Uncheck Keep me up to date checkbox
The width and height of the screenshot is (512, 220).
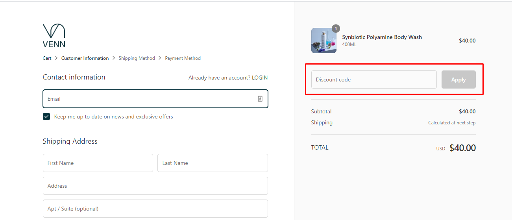point(46,116)
